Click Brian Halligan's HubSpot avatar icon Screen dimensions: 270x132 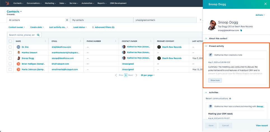pos(18,64)
